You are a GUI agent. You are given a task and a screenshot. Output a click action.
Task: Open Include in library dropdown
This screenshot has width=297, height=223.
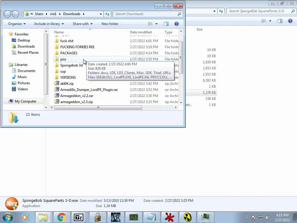click(x=49, y=24)
